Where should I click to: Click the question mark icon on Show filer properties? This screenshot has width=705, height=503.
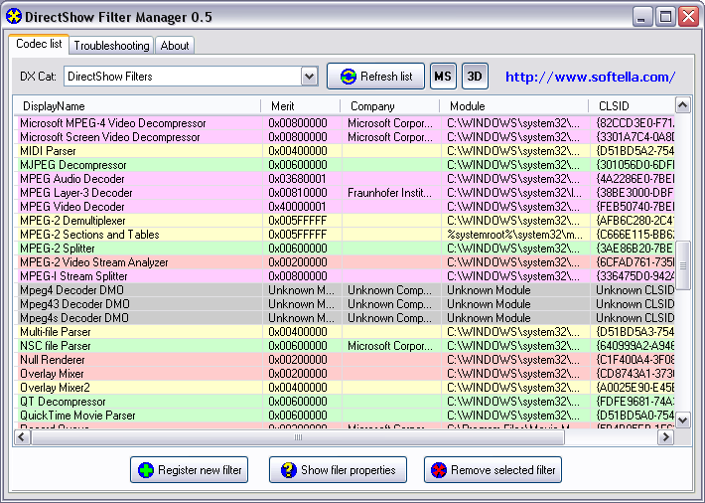point(289,470)
